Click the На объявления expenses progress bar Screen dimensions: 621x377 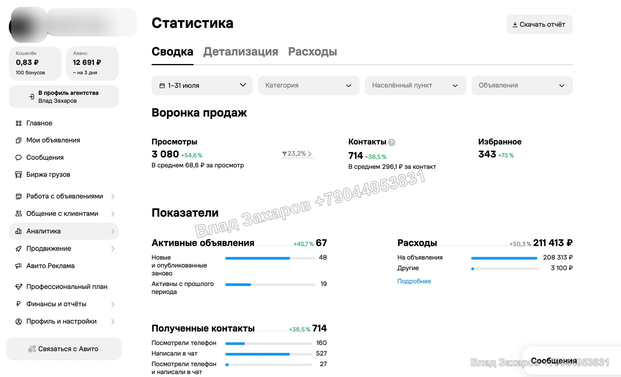tap(505, 258)
